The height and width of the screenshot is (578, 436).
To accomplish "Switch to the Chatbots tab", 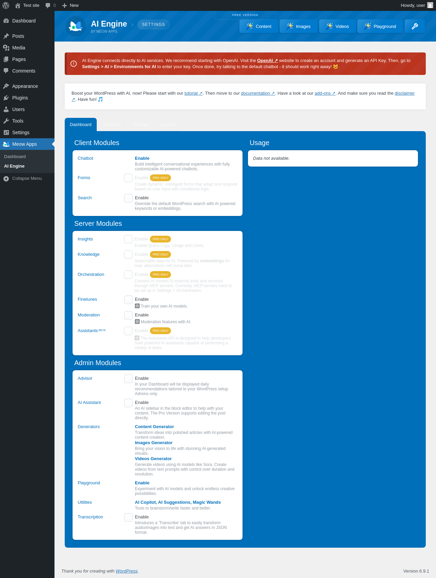I will click(112, 125).
